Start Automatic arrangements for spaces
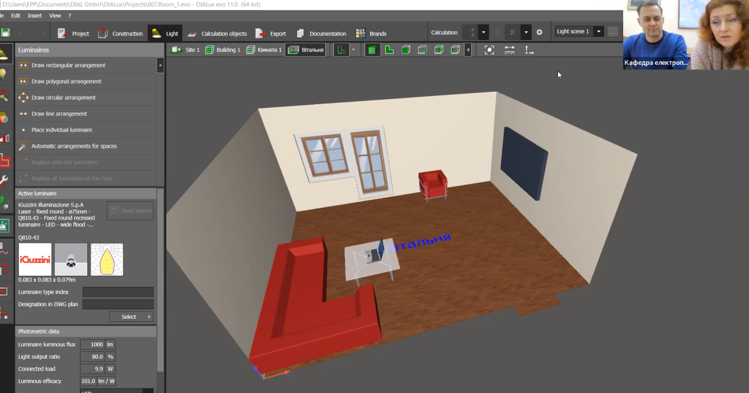 (74, 147)
